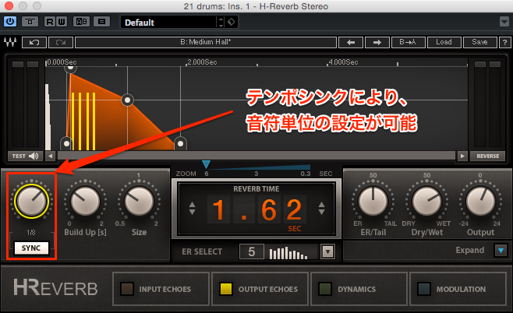Click the 4.000Sec timeline marker
Screen dimensions: 513x313
click(x=343, y=62)
